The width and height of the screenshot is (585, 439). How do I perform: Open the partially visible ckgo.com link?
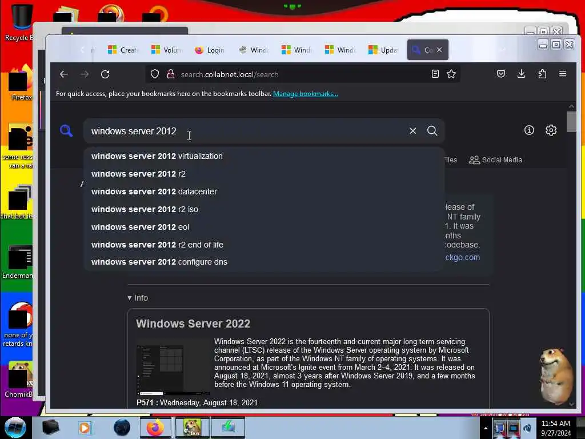click(463, 257)
